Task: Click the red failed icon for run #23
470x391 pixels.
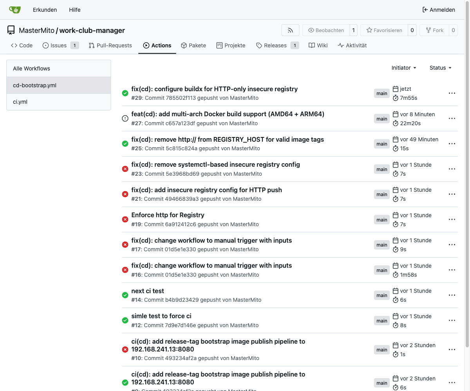Action: tap(125, 169)
